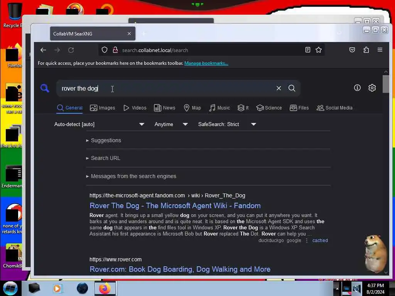The height and width of the screenshot is (296, 395).
Task: Reload the page with the refresh icon
Action: tap(71, 50)
